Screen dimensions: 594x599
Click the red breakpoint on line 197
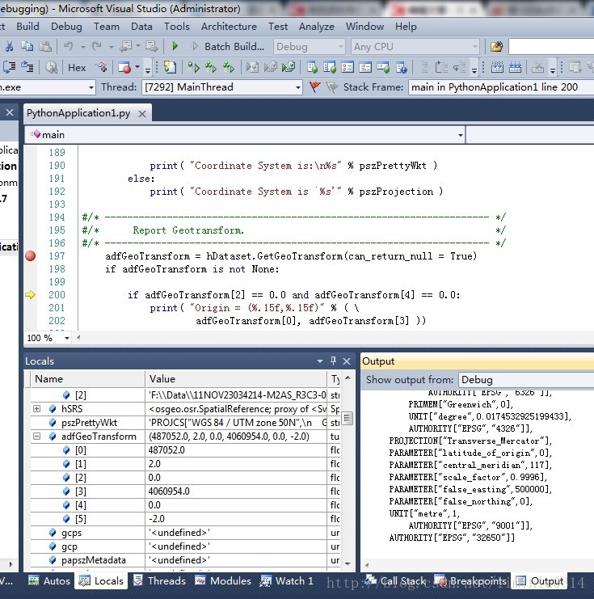coord(31,256)
